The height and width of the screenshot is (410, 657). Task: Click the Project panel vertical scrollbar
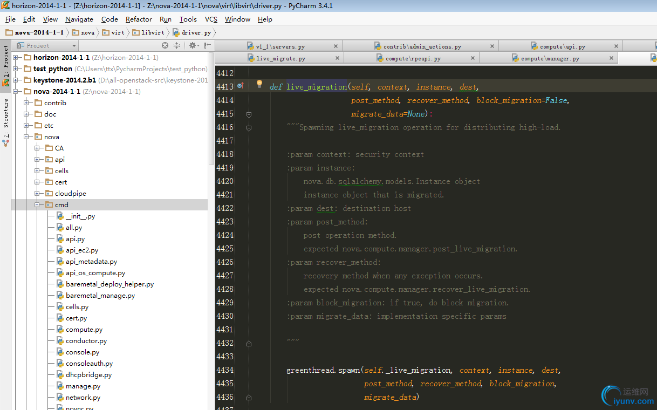tap(211, 108)
